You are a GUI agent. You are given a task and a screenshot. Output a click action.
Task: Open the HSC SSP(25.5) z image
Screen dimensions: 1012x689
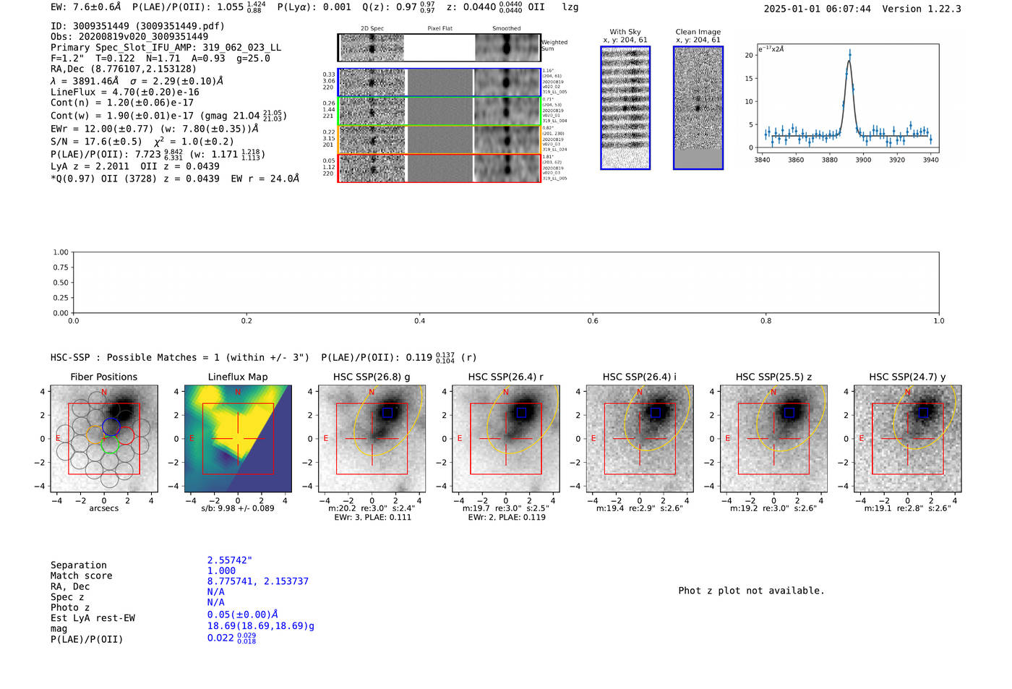click(773, 439)
